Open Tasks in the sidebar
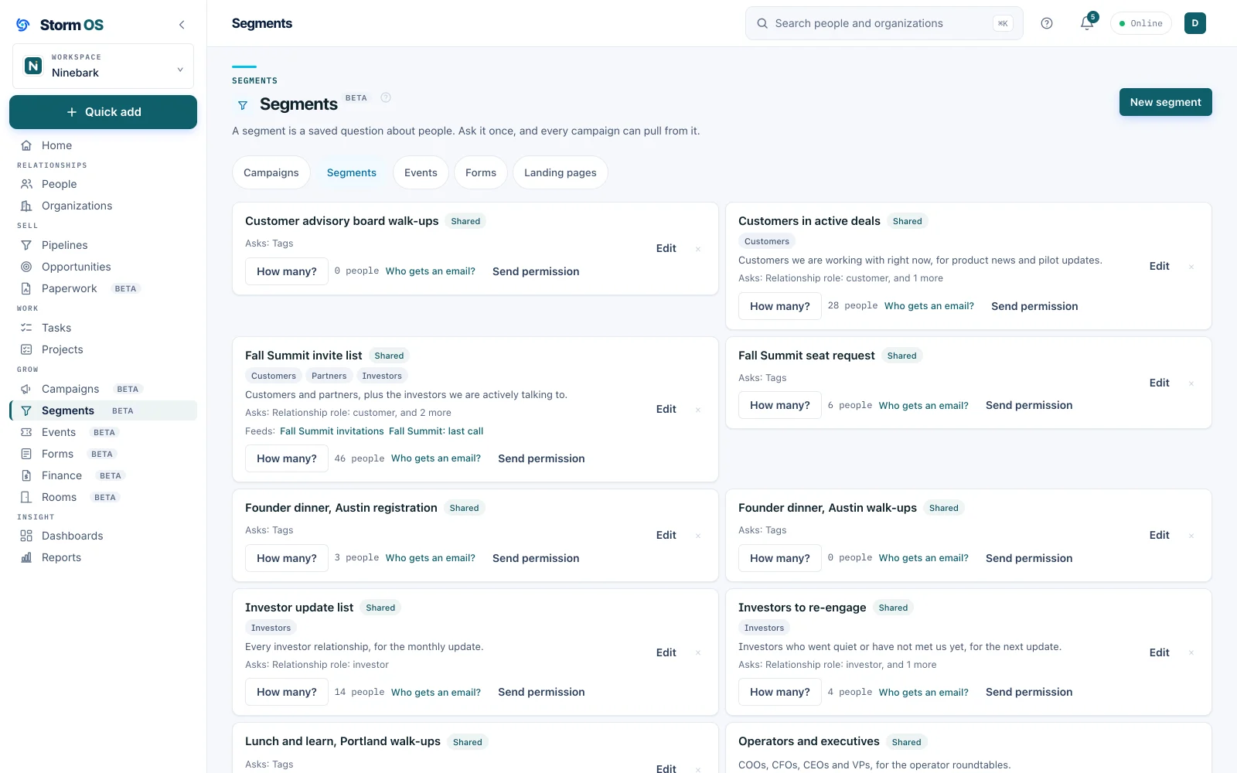1237x773 pixels. tap(103, 328)
